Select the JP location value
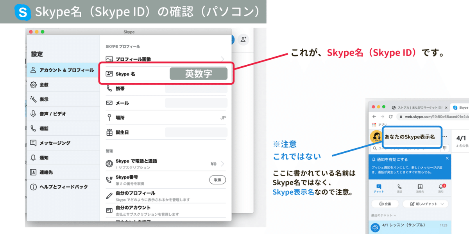Viewport: 469px width, 234px height. [x=223, y=118]
